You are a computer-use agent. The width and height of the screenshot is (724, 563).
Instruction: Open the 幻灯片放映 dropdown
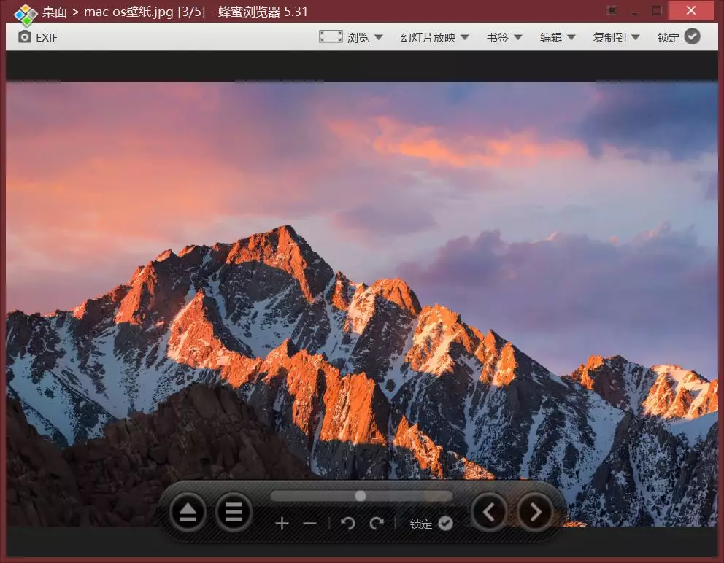click(x=434, y=37)
